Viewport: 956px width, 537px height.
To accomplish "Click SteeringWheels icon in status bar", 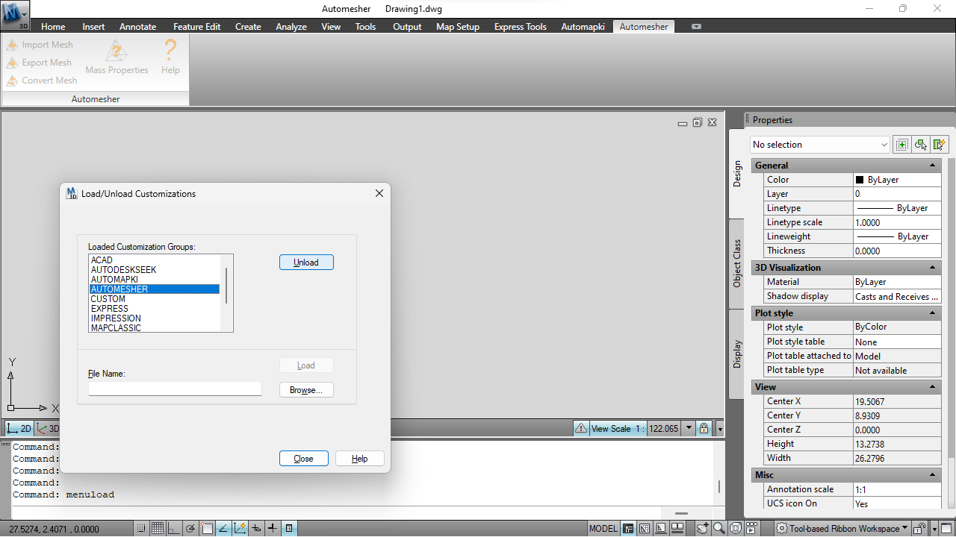I will 736,529.
